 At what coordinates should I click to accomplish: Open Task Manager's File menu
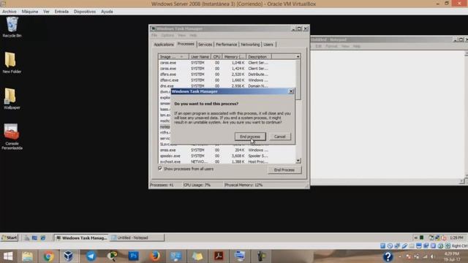pyautogui.click(x=154, y=35)
